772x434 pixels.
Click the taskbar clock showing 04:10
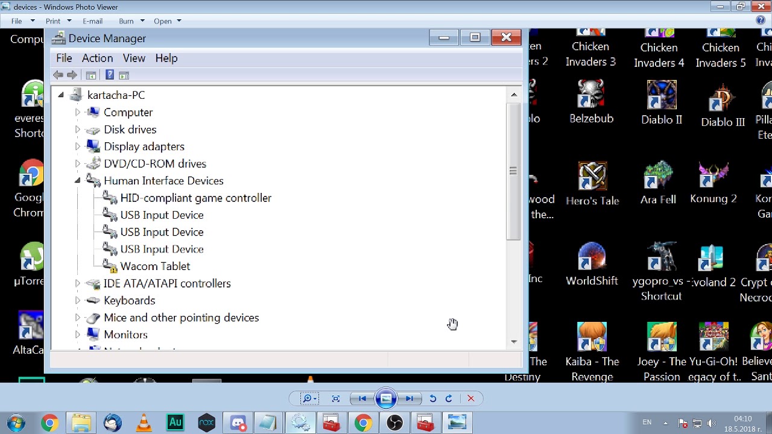(743, 423)
